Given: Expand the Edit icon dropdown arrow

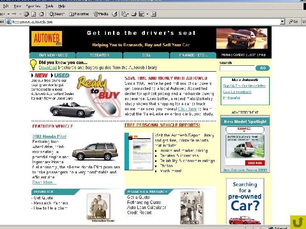Looking at the screenshot, I should coord(147,14).
